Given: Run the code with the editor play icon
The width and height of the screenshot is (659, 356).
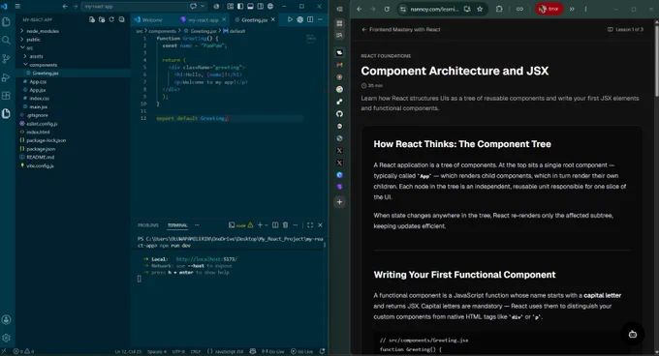Looking at the screenshot, I should (290, 19).
